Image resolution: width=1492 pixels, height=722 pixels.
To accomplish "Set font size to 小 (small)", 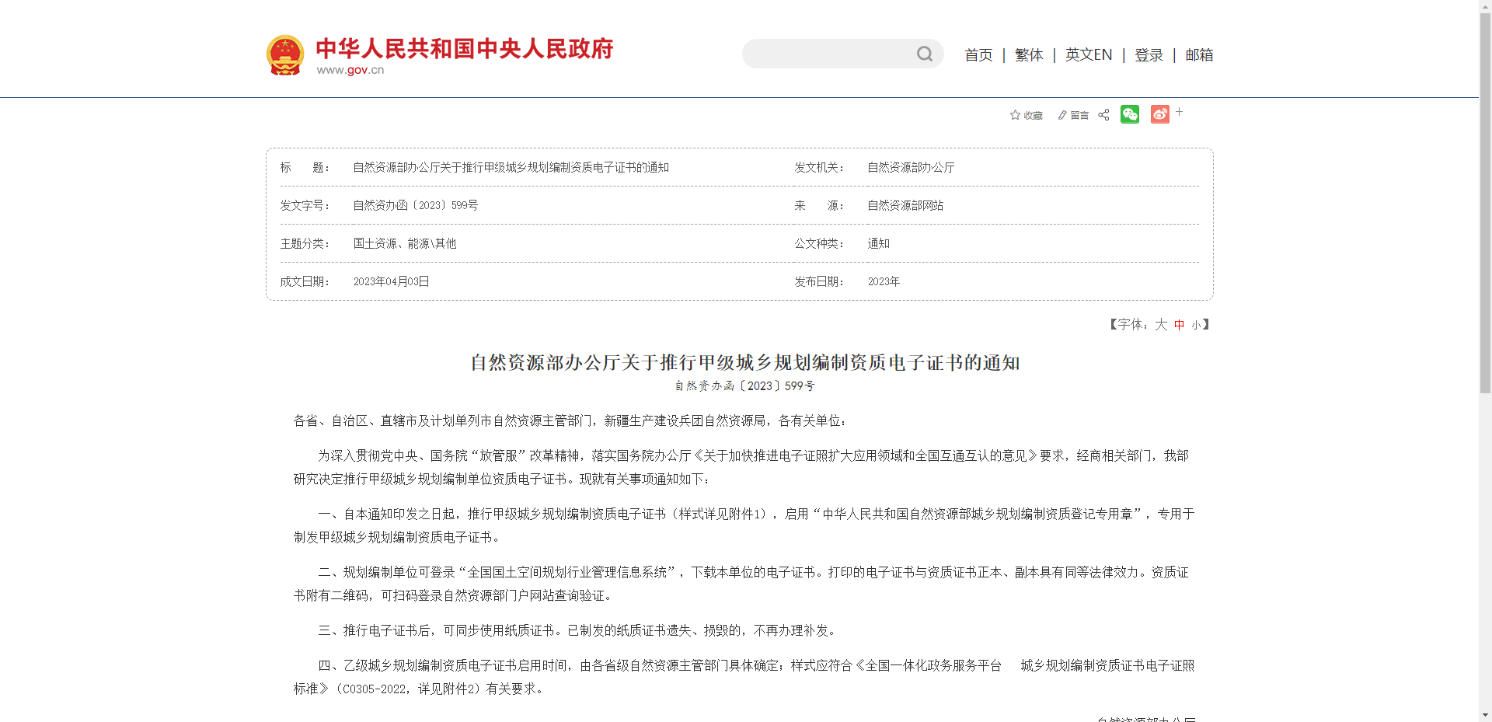I will 1197,325.
